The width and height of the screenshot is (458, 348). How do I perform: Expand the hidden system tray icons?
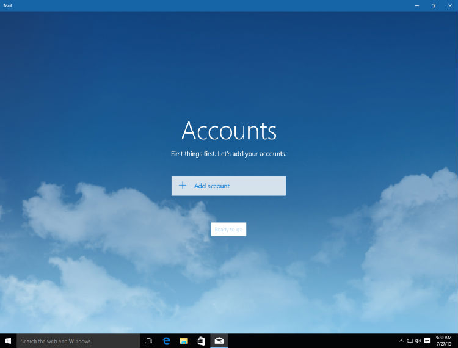tap(401, 341)
